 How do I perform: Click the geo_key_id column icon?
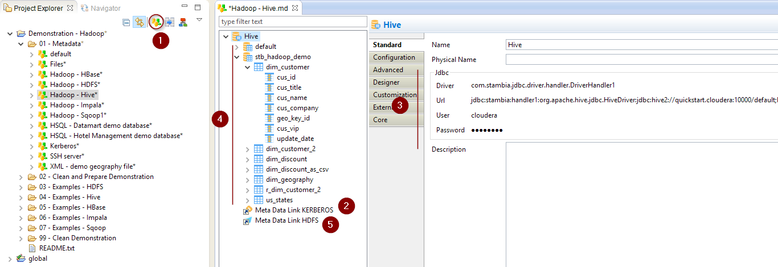click(269, 118)
